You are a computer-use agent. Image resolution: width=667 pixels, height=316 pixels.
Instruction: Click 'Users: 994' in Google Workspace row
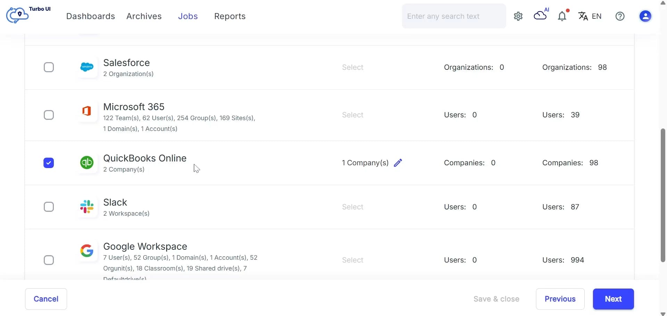click(x=563, y=260)
